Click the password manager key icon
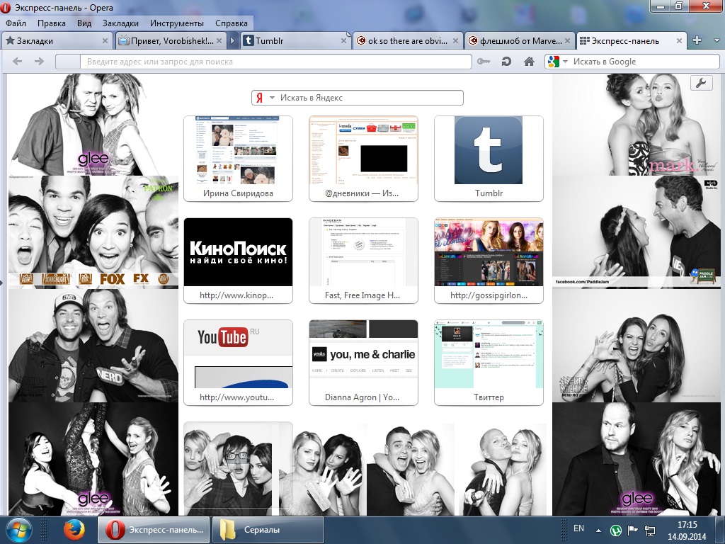 click(484, 62)
